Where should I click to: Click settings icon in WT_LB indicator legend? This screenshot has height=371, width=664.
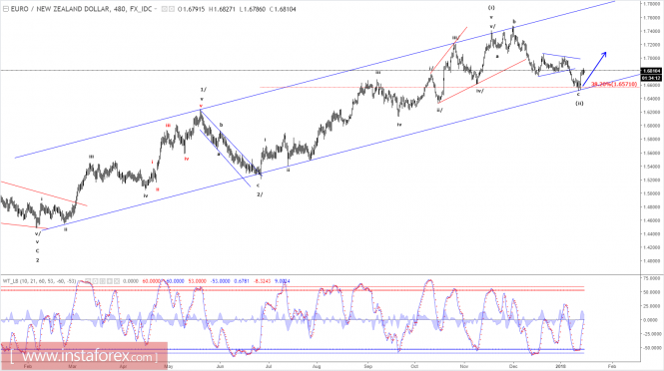95,281
